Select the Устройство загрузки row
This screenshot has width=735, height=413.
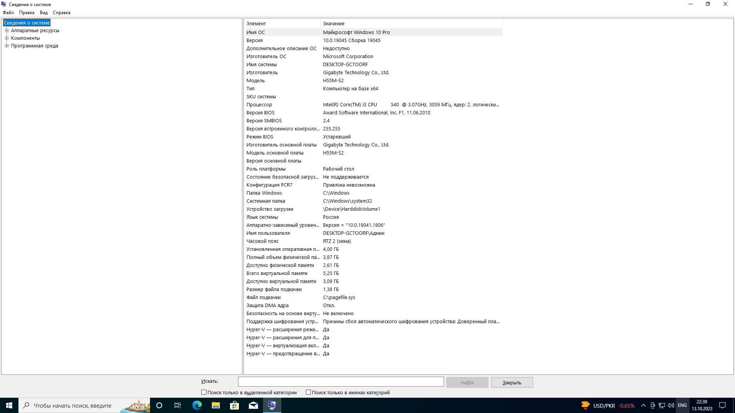coord(373,209)
